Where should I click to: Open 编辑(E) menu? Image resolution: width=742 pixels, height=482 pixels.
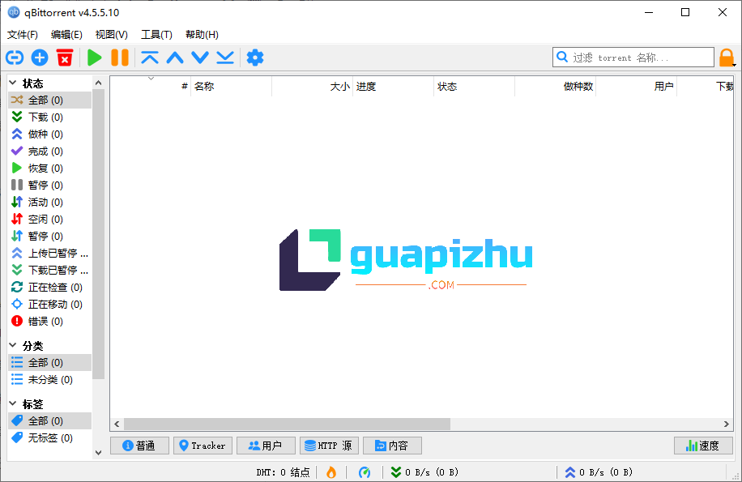point(66,35)
